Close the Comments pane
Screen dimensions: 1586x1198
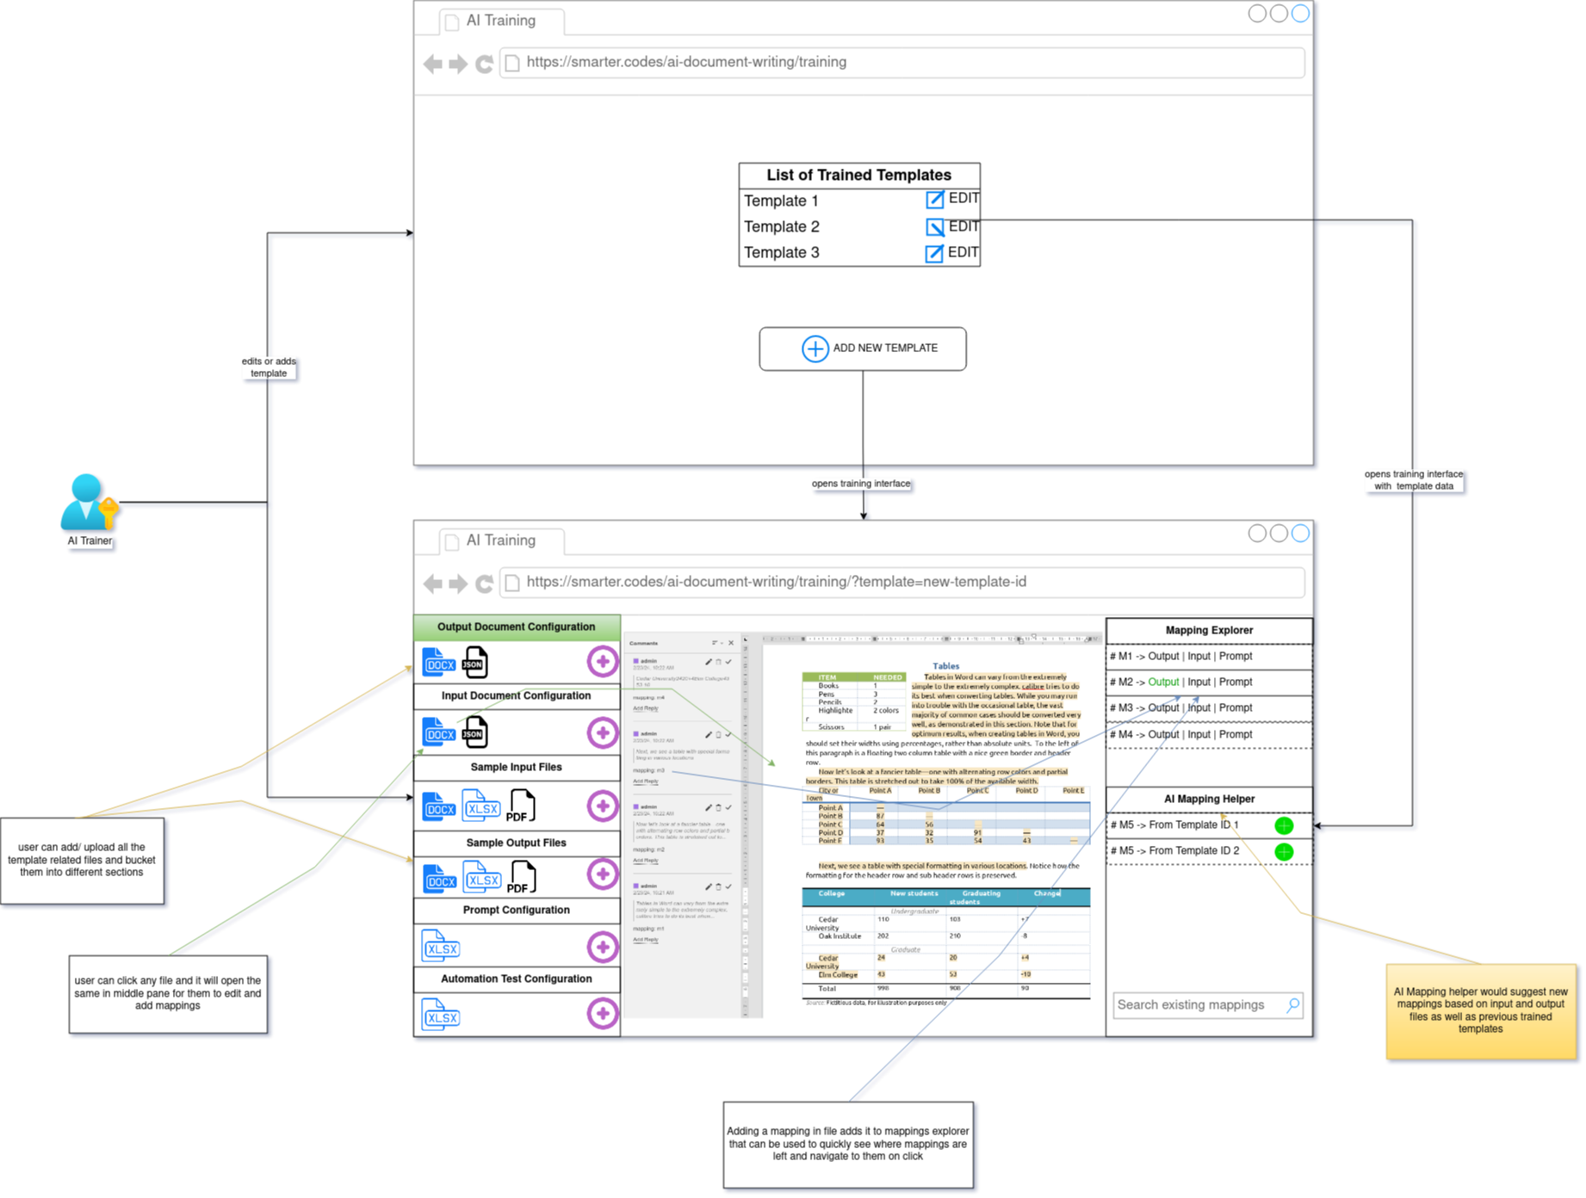tap(731, 643)
